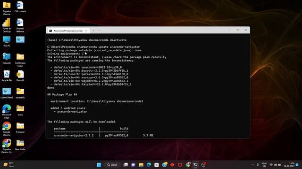Image resolution: width=302 pixels, height=169 pixels.
Task: Show hidden system tray icons
Action: tap(252, 165)
